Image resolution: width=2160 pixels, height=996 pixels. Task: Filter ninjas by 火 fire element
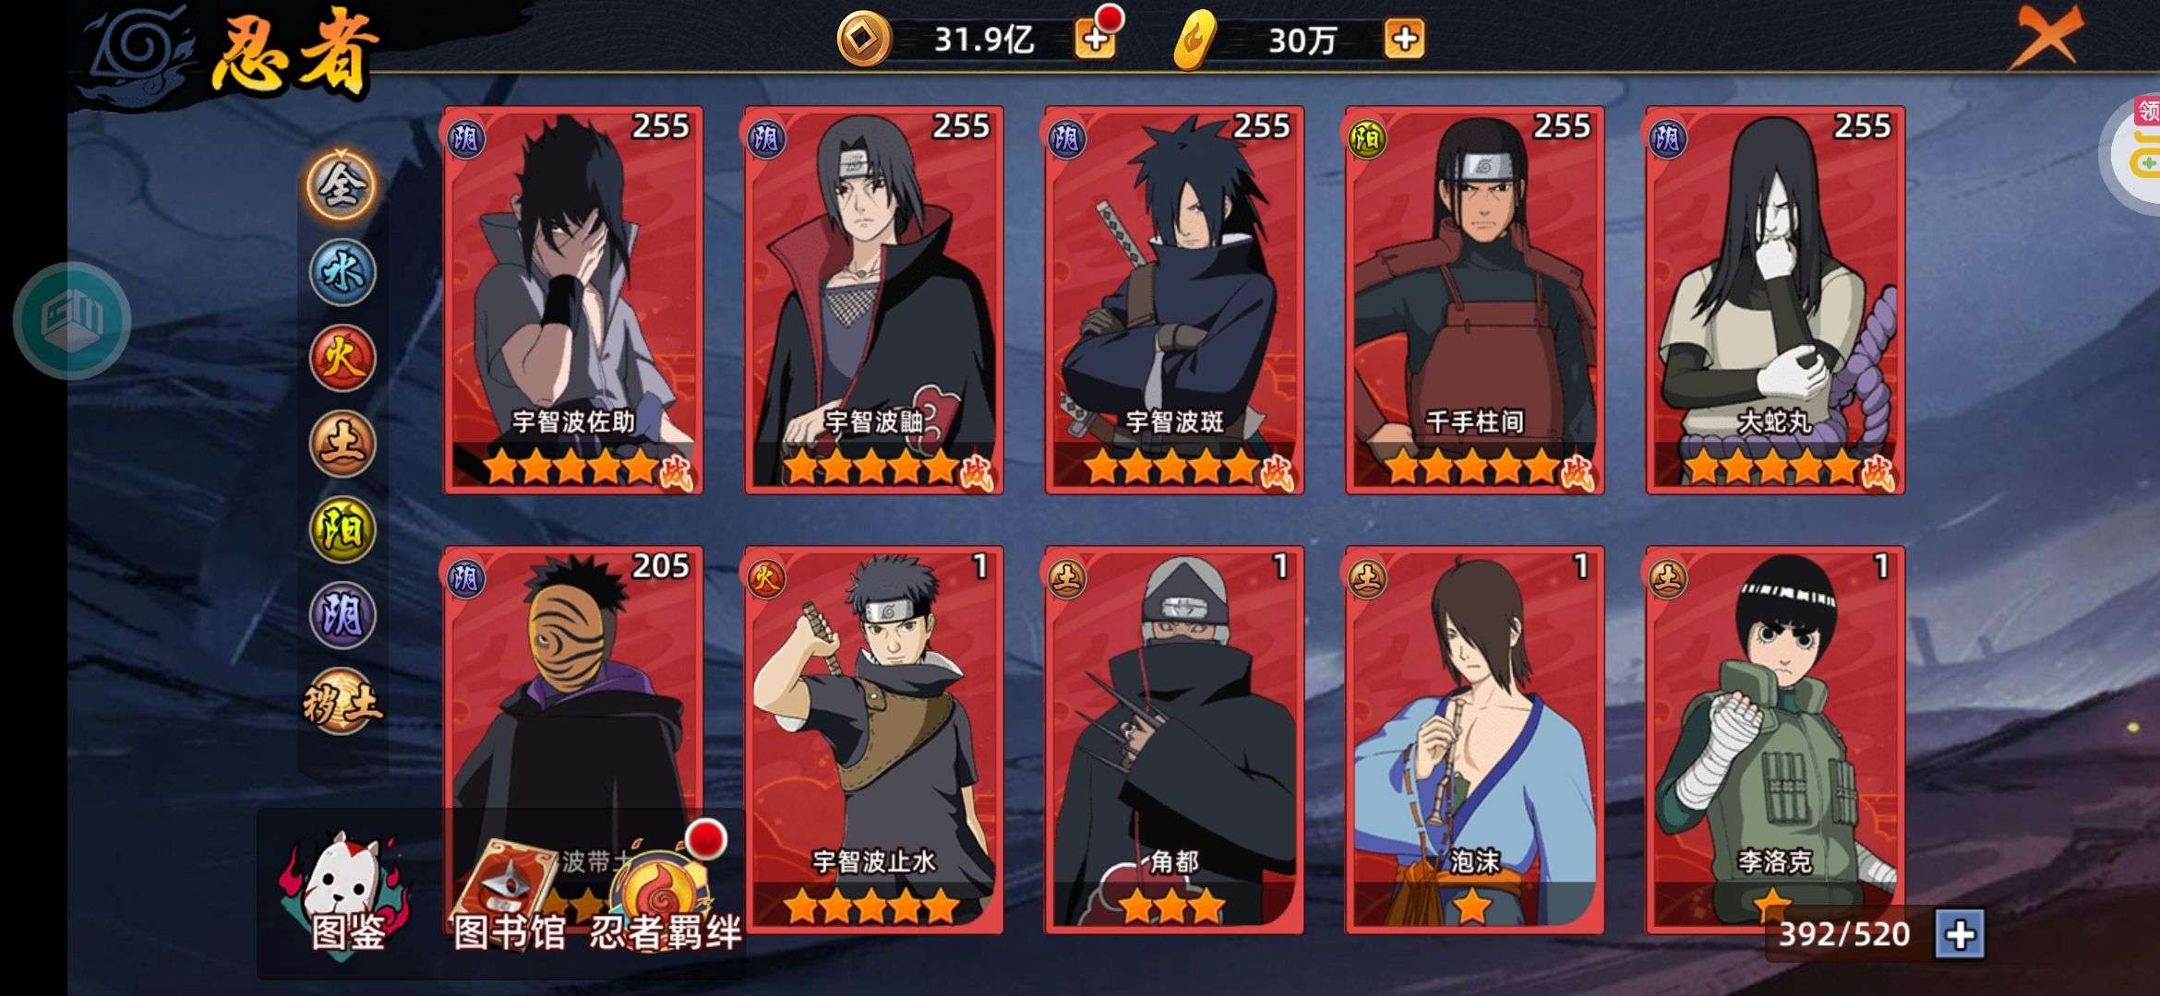point(342,358)
